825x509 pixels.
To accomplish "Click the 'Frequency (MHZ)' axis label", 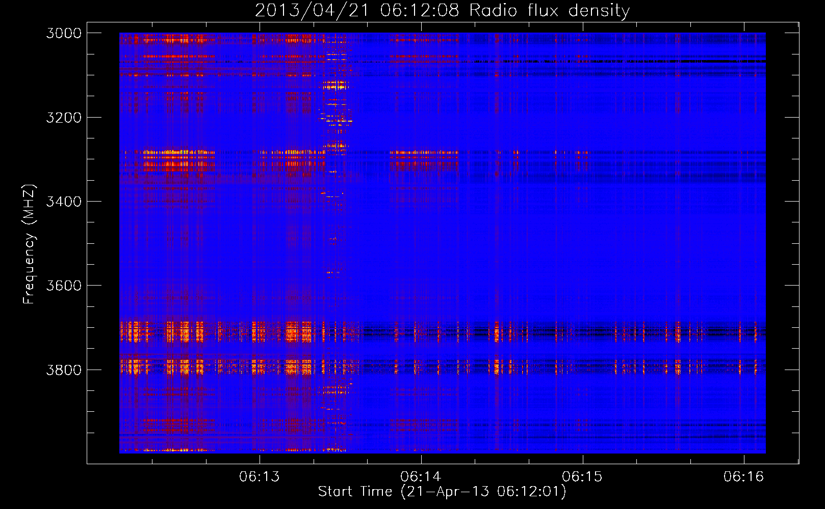I will pos(29,244).
